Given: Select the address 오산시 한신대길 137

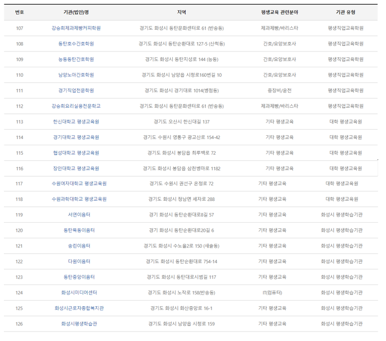Looking at the screenshot, I should coord(188,122).
